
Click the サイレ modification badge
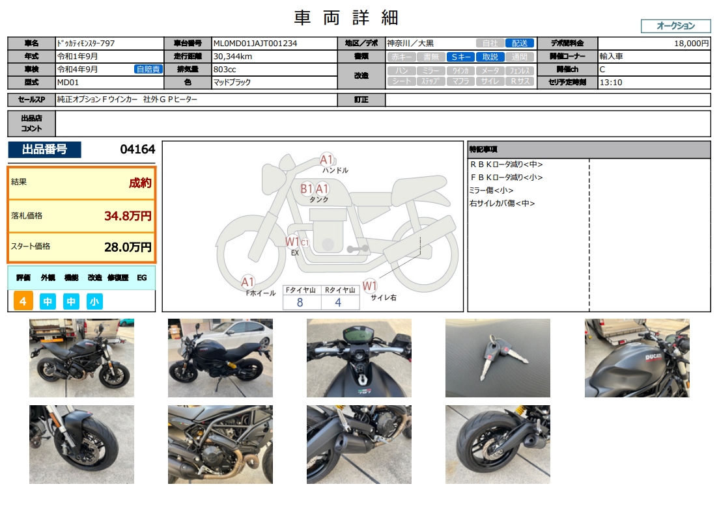(x=490, y=81)
